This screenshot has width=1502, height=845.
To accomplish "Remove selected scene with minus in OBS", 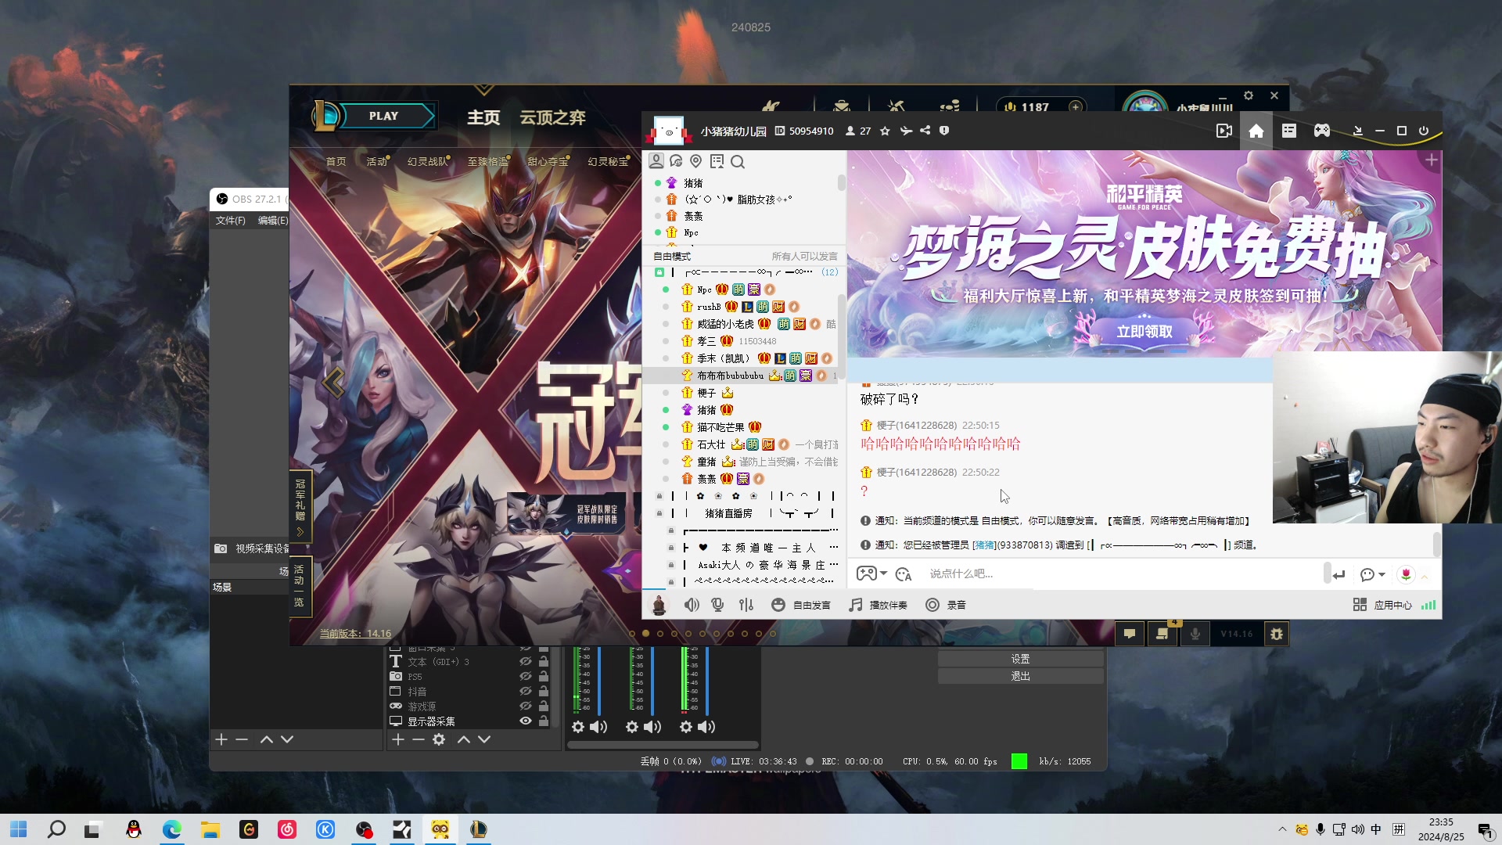I will [242, 739].
